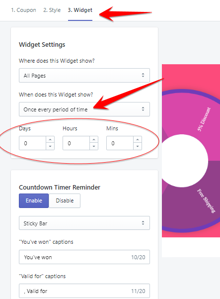Open the 'Sticky Bar' reminder type dropdown
The height and width of the screenshot is (299, 220).
[84, 223]
